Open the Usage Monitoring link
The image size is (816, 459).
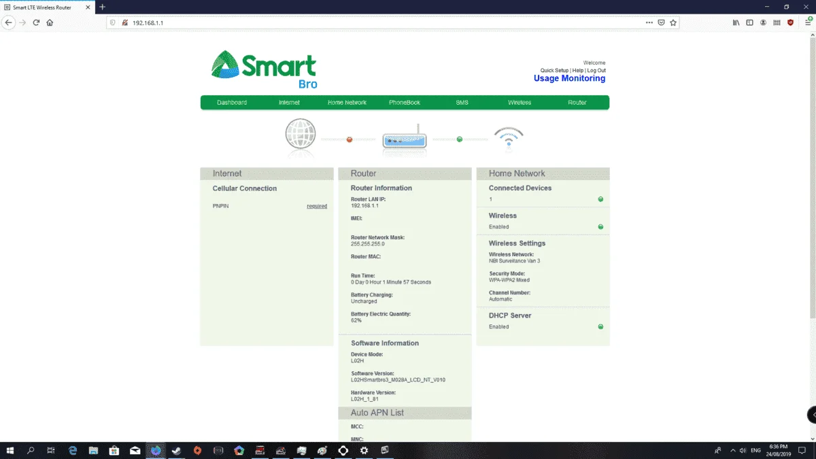569,78
